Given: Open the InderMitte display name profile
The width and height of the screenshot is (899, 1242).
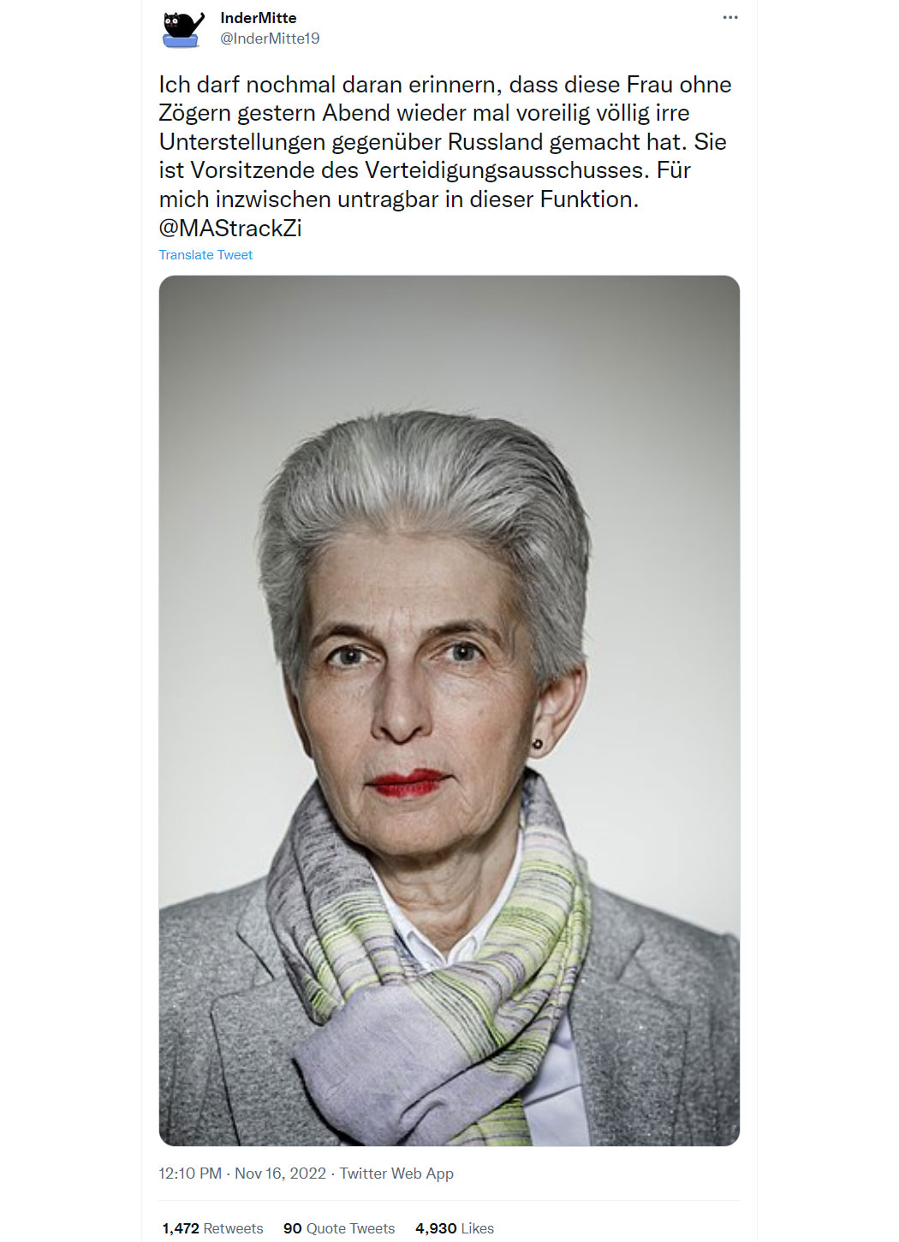Looking at the screenshot, I should pos(258,18).
